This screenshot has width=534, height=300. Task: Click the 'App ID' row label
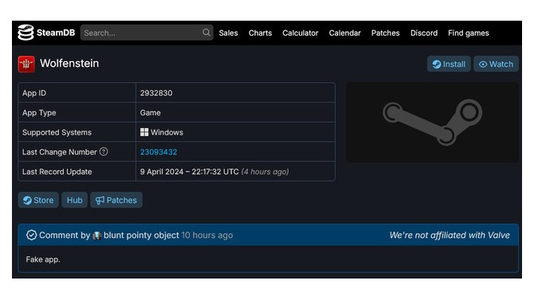[34, 93]
